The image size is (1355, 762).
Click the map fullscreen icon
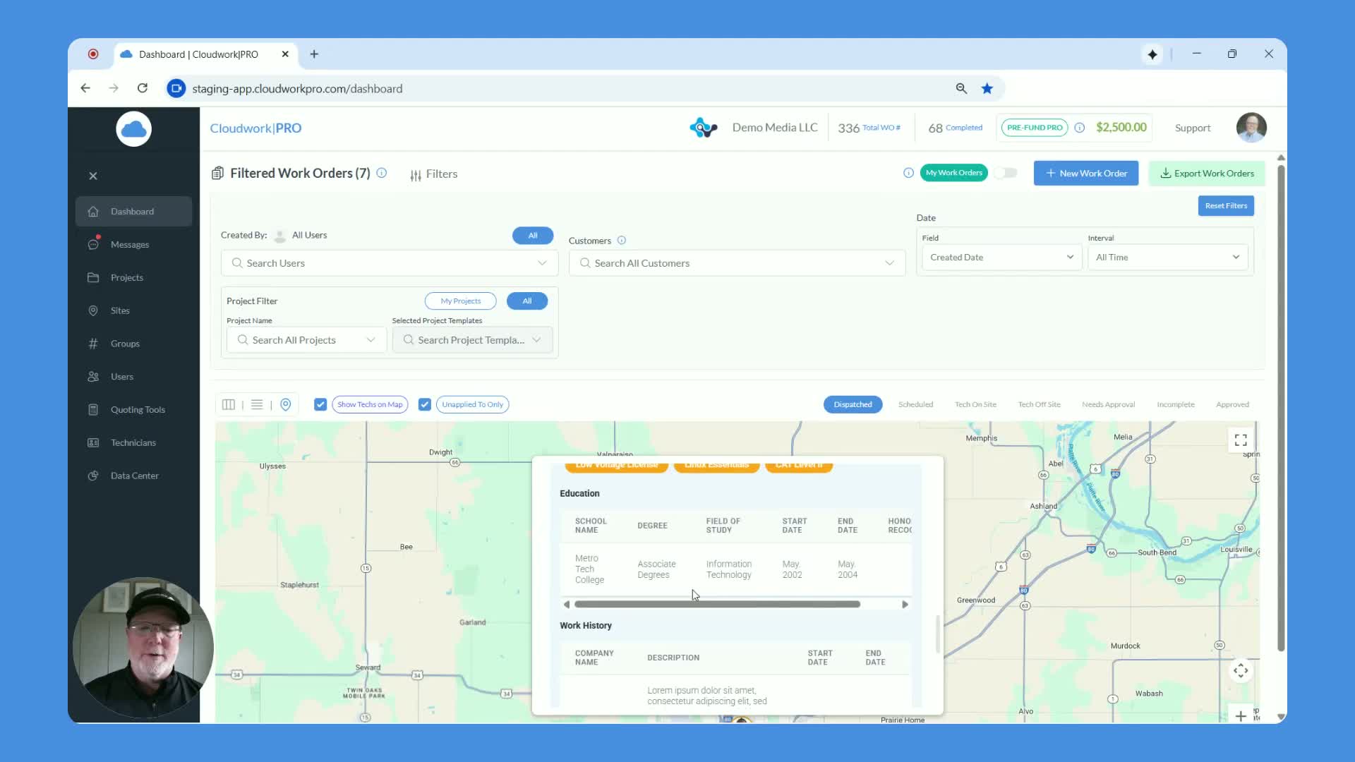[1241, 440]
